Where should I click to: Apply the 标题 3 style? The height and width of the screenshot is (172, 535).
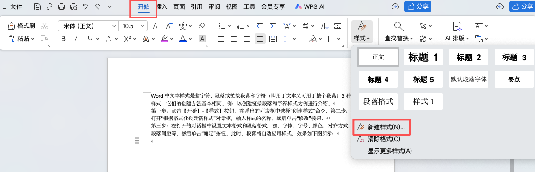point(514,57)
